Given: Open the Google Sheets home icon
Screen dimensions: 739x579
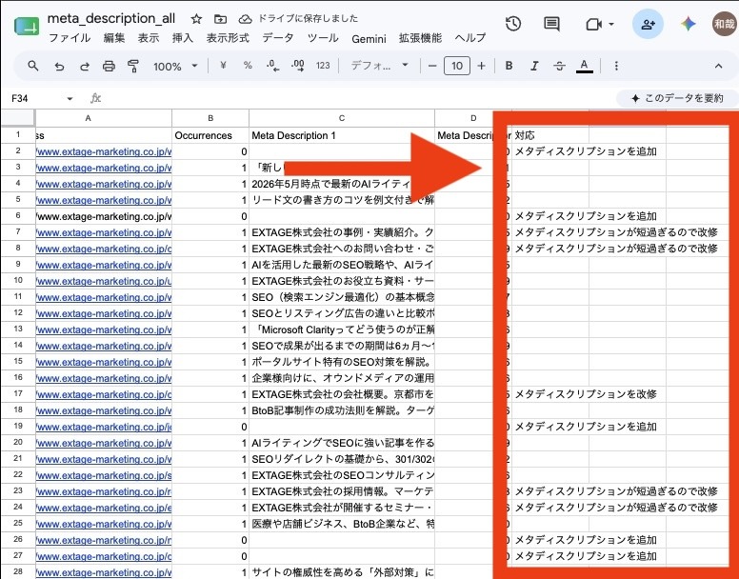Looking at the screenshot, I should click(x=27, y=27).
